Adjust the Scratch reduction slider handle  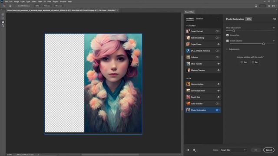coord(264,44)
